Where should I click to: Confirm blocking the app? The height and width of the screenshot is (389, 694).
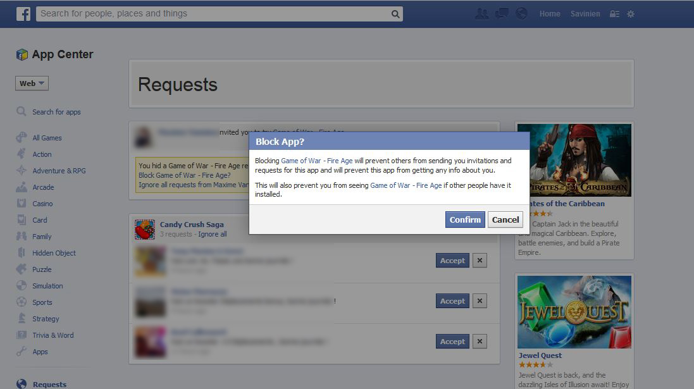pos(465,219)
